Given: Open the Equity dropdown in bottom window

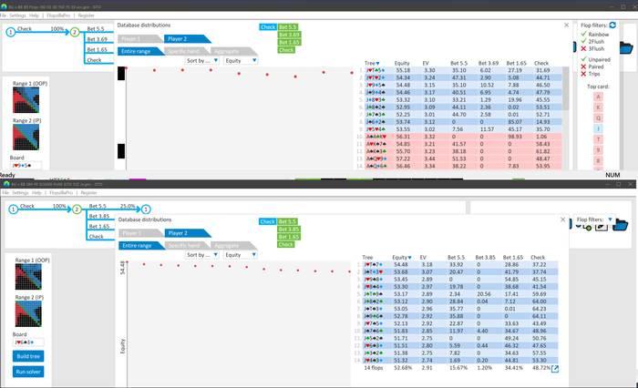Looking at the screenshot, I should pyautogui.click(x=241, y=255).
